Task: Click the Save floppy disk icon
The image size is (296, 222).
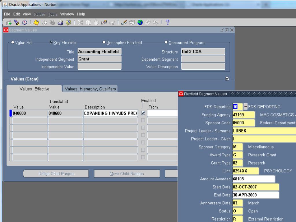Action: pos(36,23)
